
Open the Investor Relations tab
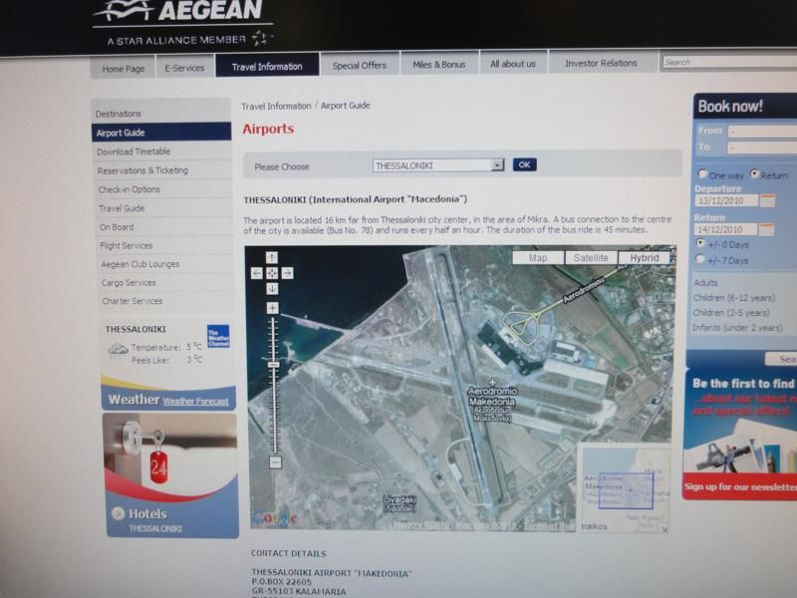(601, 63)
